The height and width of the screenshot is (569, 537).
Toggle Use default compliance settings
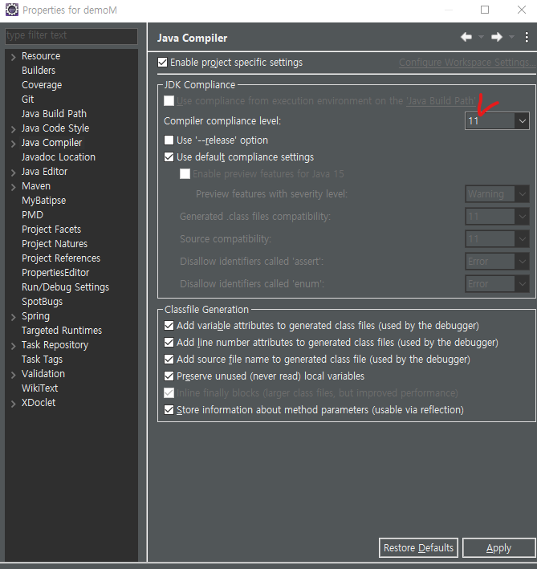tap(169, 157)
